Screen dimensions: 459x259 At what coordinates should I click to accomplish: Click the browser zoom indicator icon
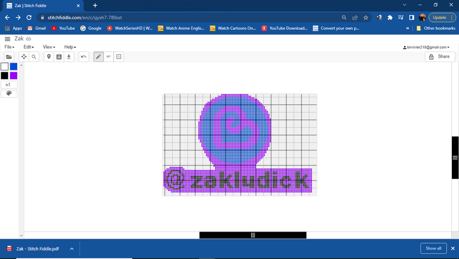[x=344, y=17]
